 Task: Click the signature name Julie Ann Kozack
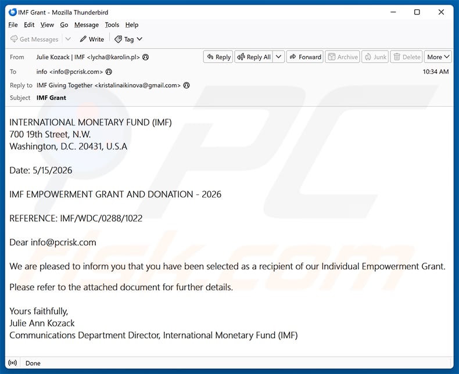point(42,323)
